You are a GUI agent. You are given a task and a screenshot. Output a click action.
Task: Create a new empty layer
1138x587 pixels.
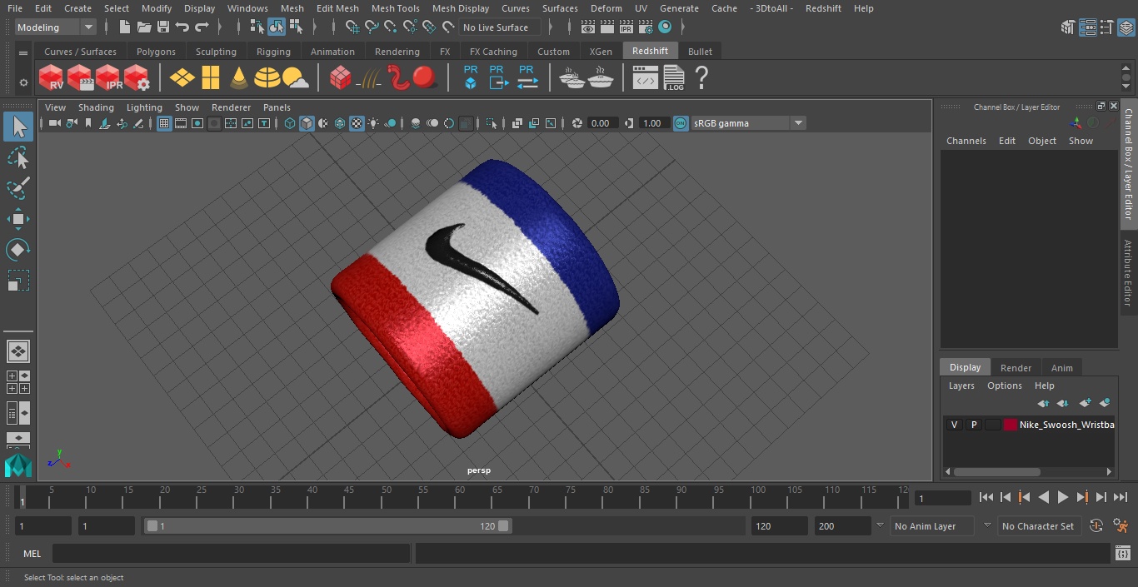pyautogui.click(x=1085, y=403)
